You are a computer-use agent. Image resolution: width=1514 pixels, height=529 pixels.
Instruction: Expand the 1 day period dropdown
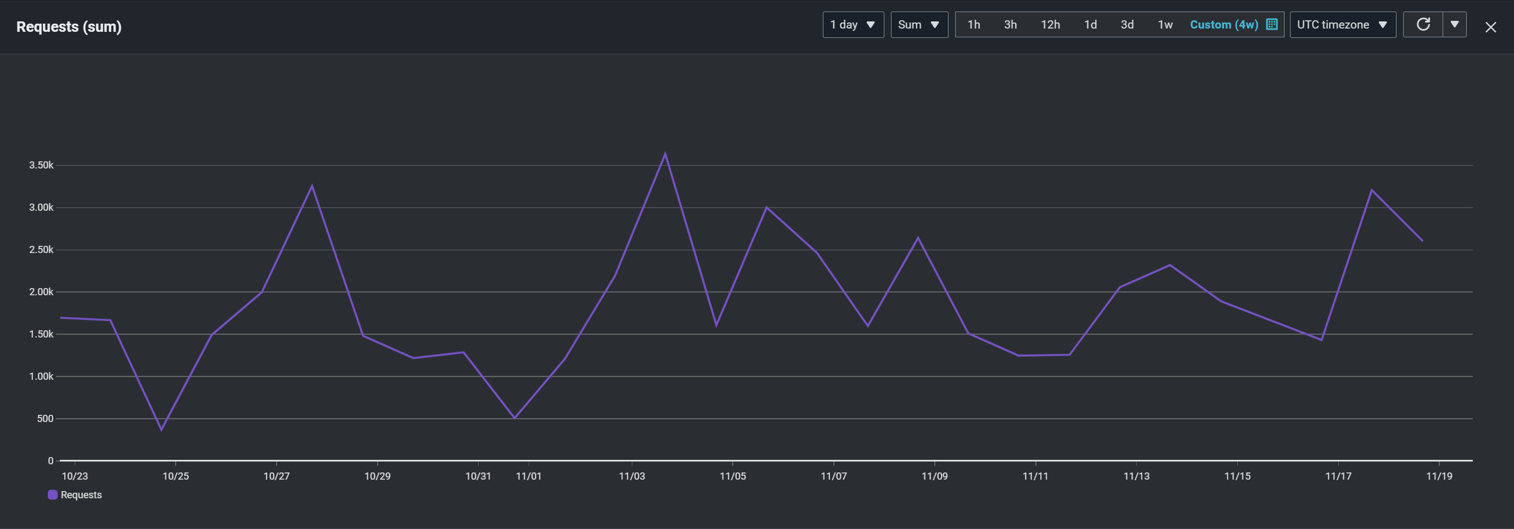[x=853, y=25]
